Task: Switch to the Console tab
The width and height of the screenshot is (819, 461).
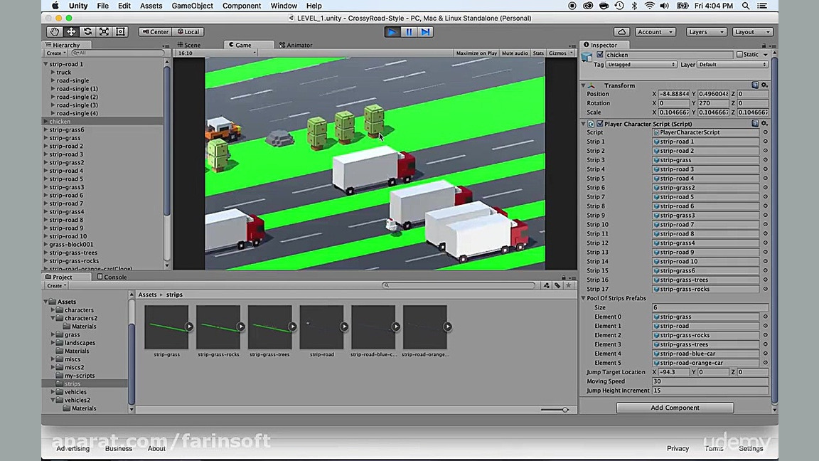Action: point(112,277)
